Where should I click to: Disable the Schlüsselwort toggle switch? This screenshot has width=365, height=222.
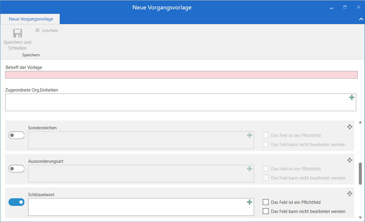coord(16,202)
